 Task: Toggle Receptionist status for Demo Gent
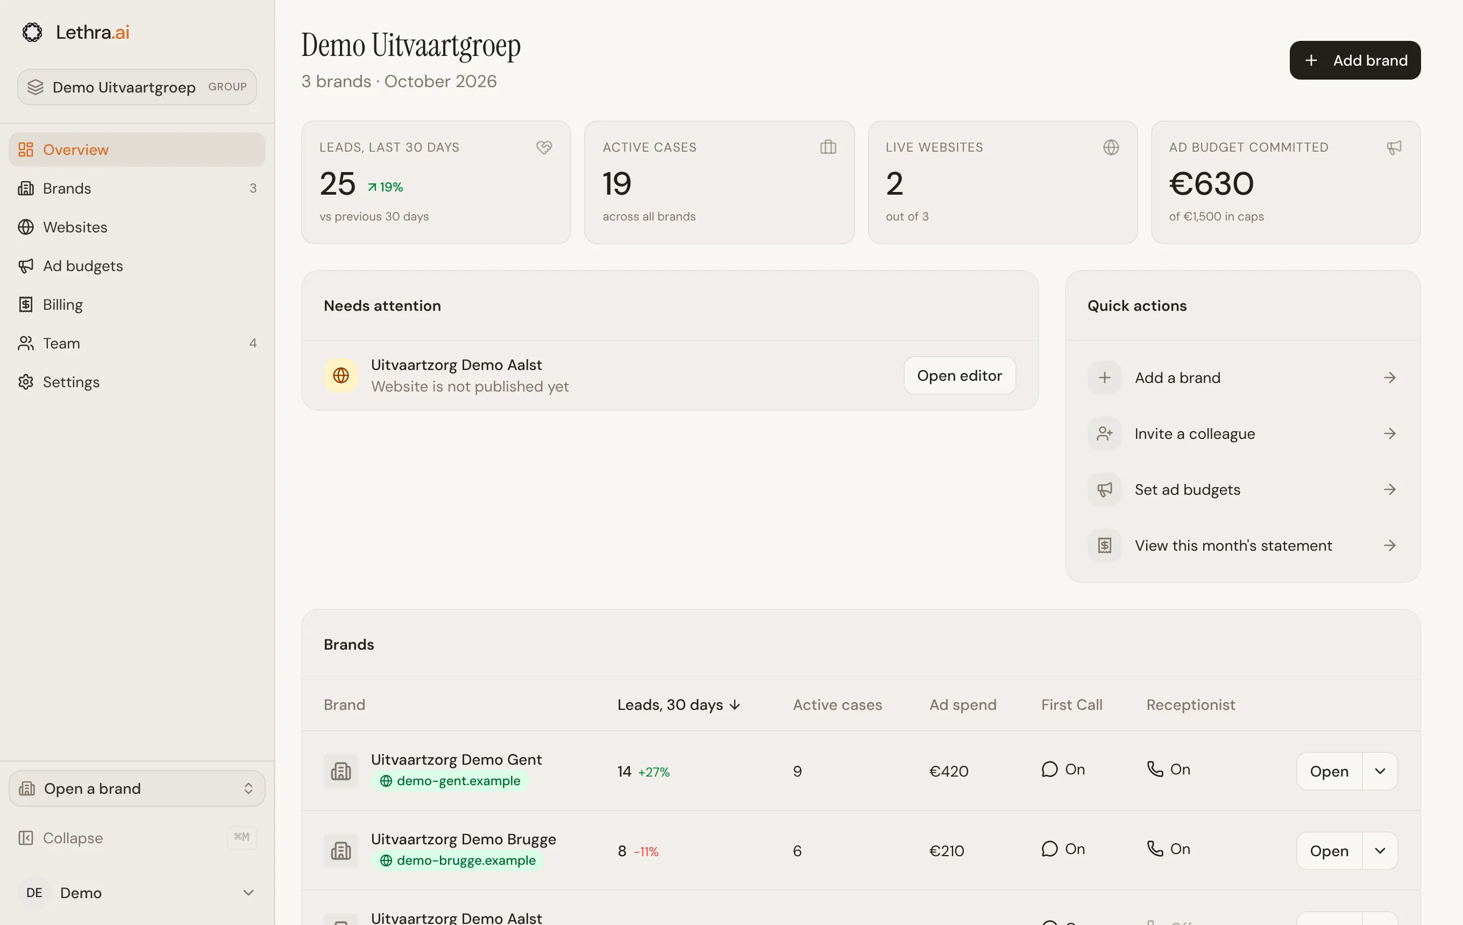click(1168, 770)
